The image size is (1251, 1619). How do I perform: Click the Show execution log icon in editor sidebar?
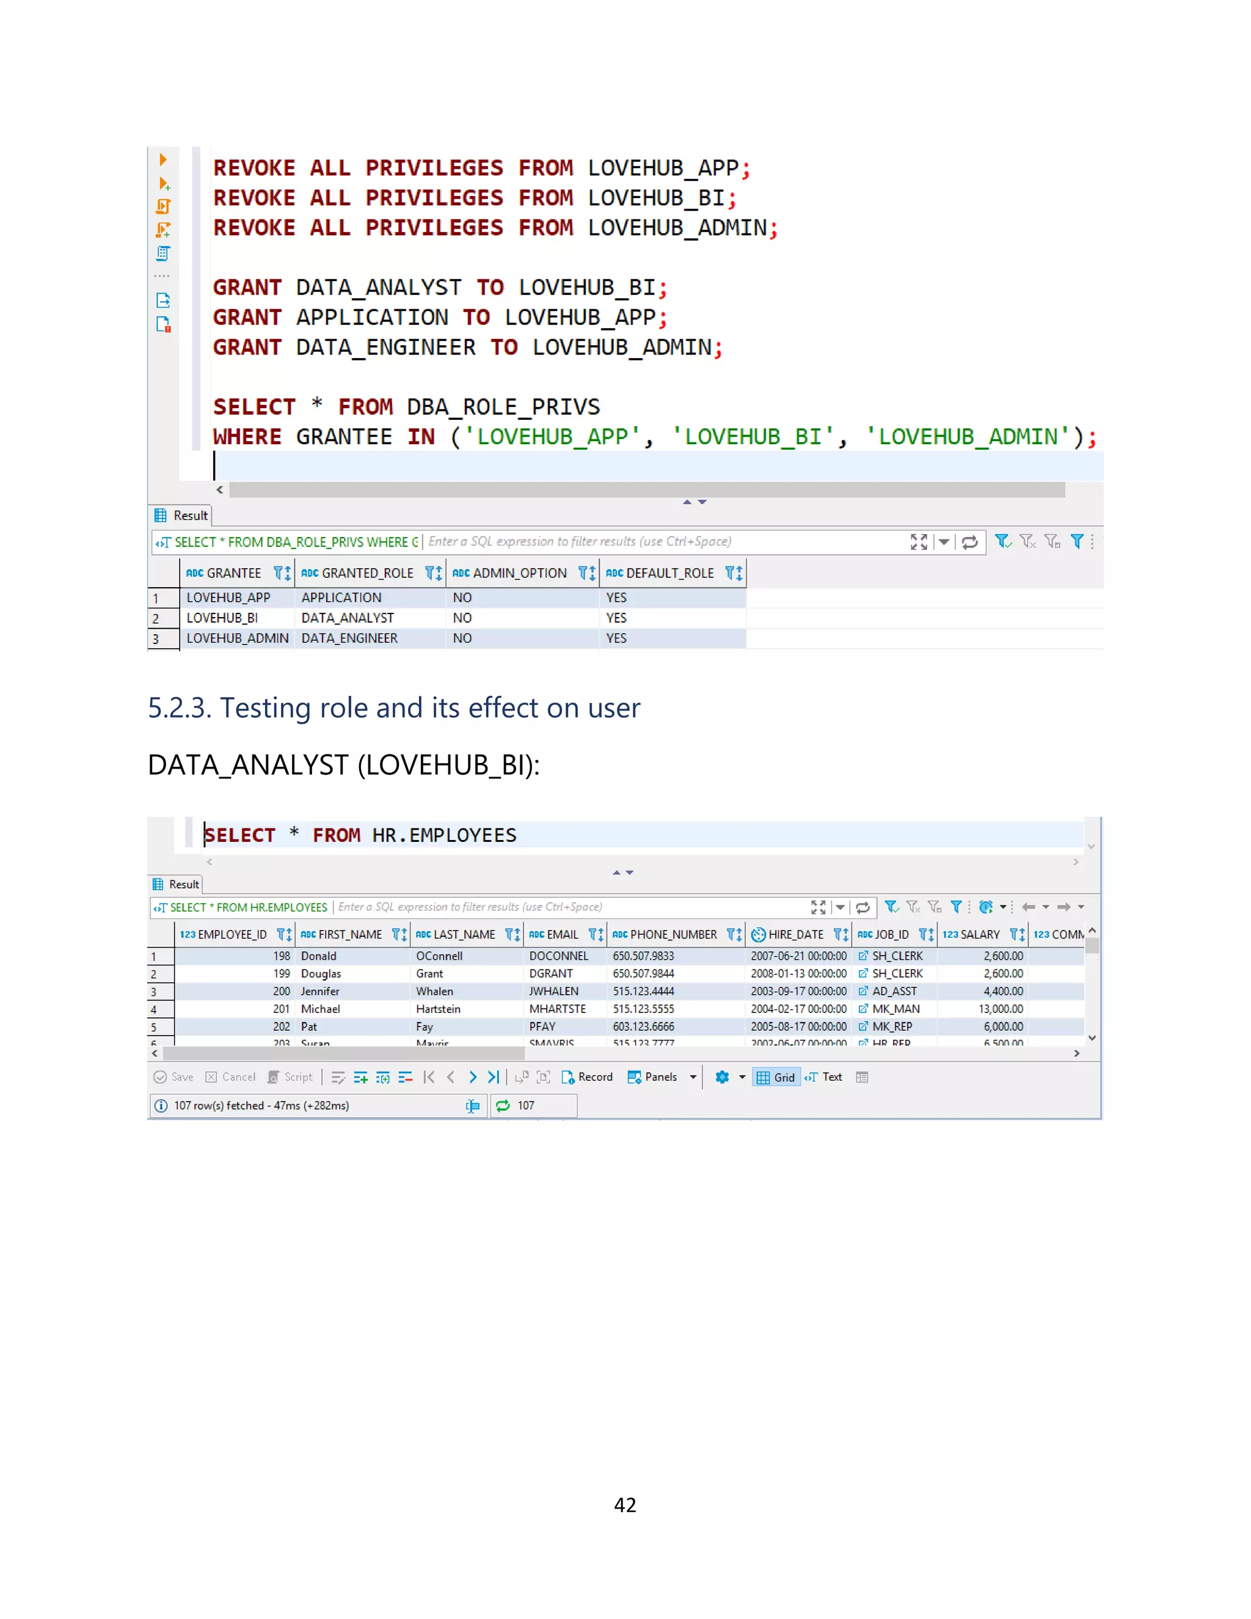pyautogui.click(x=163, y=324)
